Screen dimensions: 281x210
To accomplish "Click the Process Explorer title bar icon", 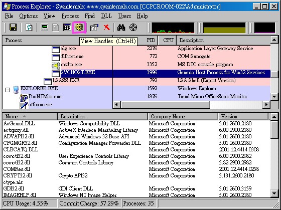I will [x=7, y=7].
